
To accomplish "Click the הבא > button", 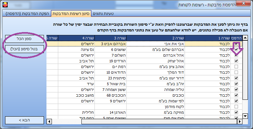I will 24,120.
